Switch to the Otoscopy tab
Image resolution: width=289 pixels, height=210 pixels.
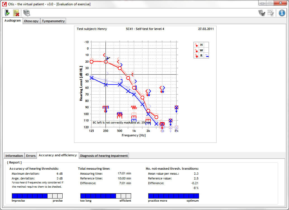click(31, 21)
